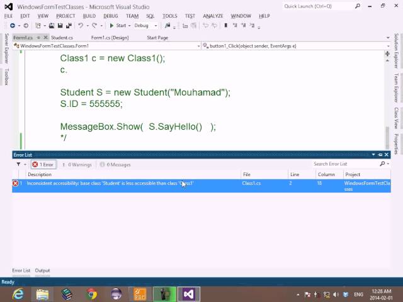
Task: Click the Open File toolbar icon
Action: tap(52, 25)
